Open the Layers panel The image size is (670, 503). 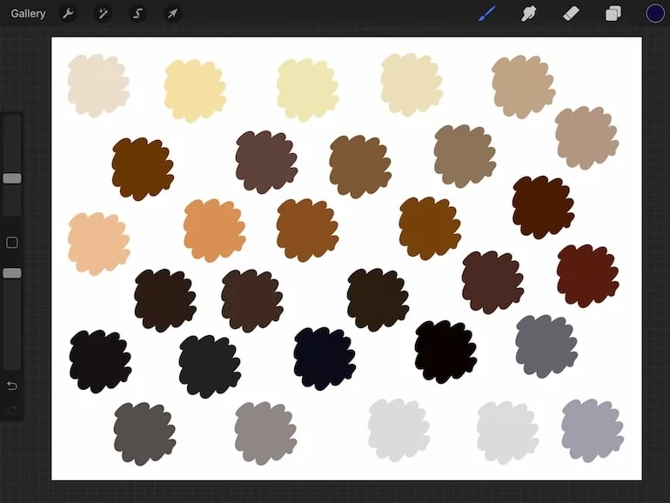613,14
